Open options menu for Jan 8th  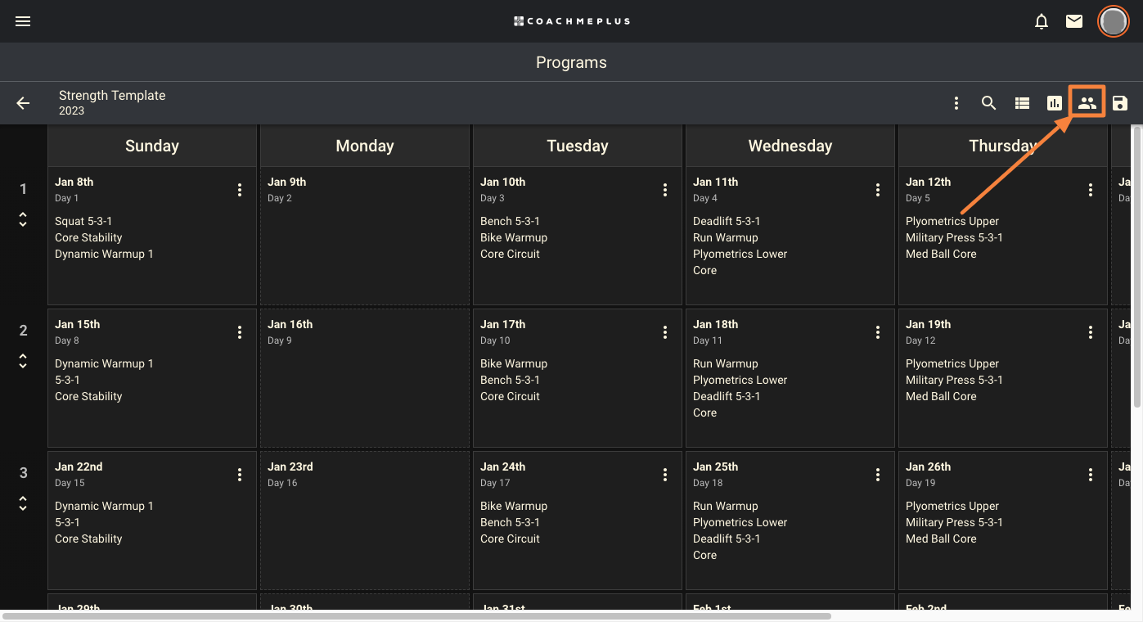[240, 190]
